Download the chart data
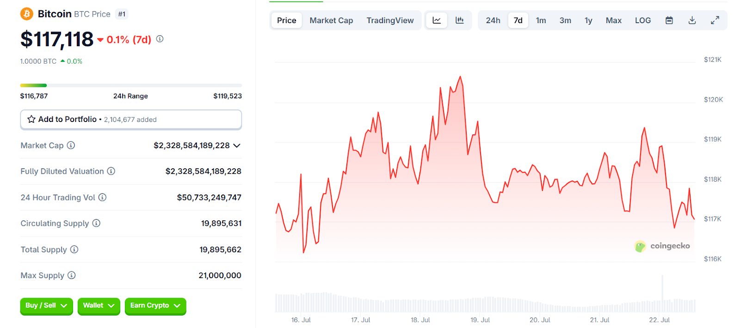 (x=692, y=20)
